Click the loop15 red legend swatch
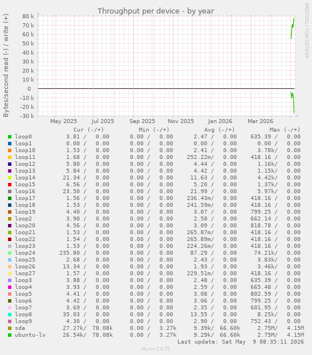 coord(10,185)
